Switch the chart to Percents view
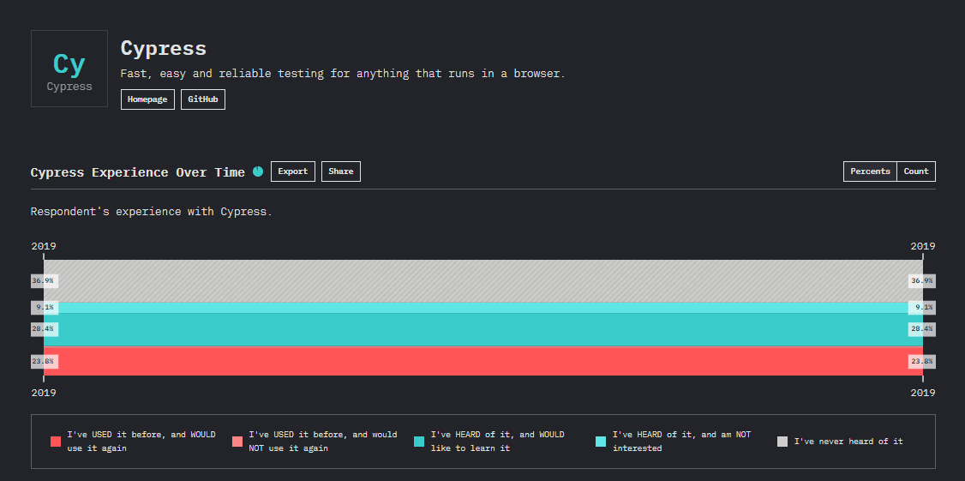The image size is (965, 481). [870, 171]
